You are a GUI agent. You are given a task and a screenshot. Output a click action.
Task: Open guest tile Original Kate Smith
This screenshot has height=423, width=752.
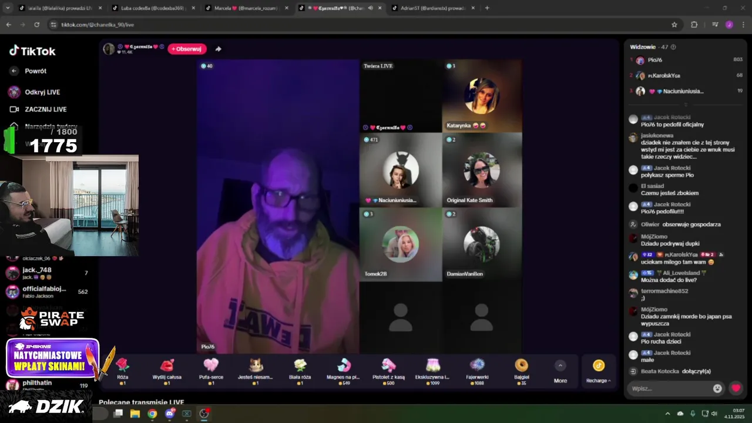[482, 170]
